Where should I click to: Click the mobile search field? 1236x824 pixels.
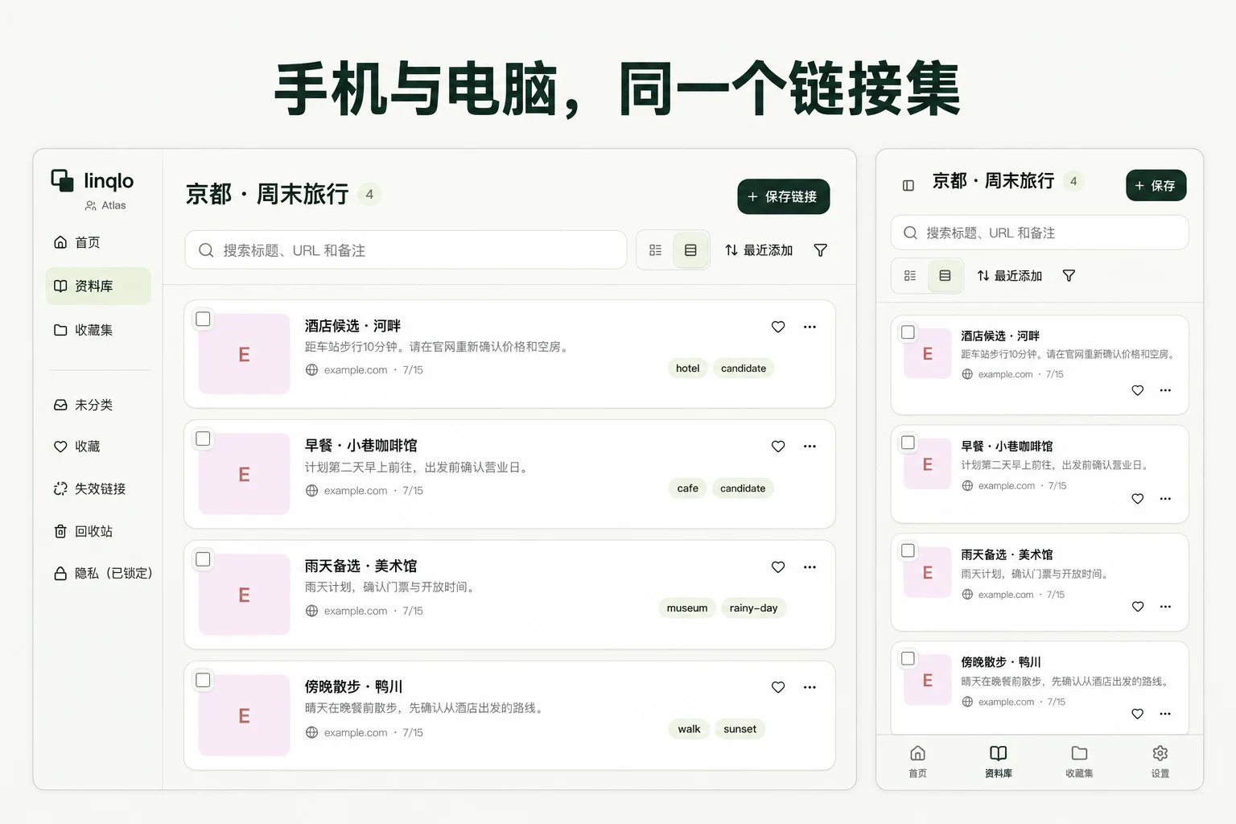point(1040,233)
